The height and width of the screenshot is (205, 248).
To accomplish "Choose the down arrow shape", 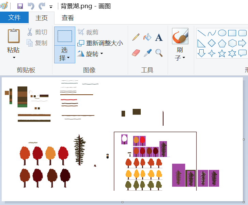I will tap(202, 53).
